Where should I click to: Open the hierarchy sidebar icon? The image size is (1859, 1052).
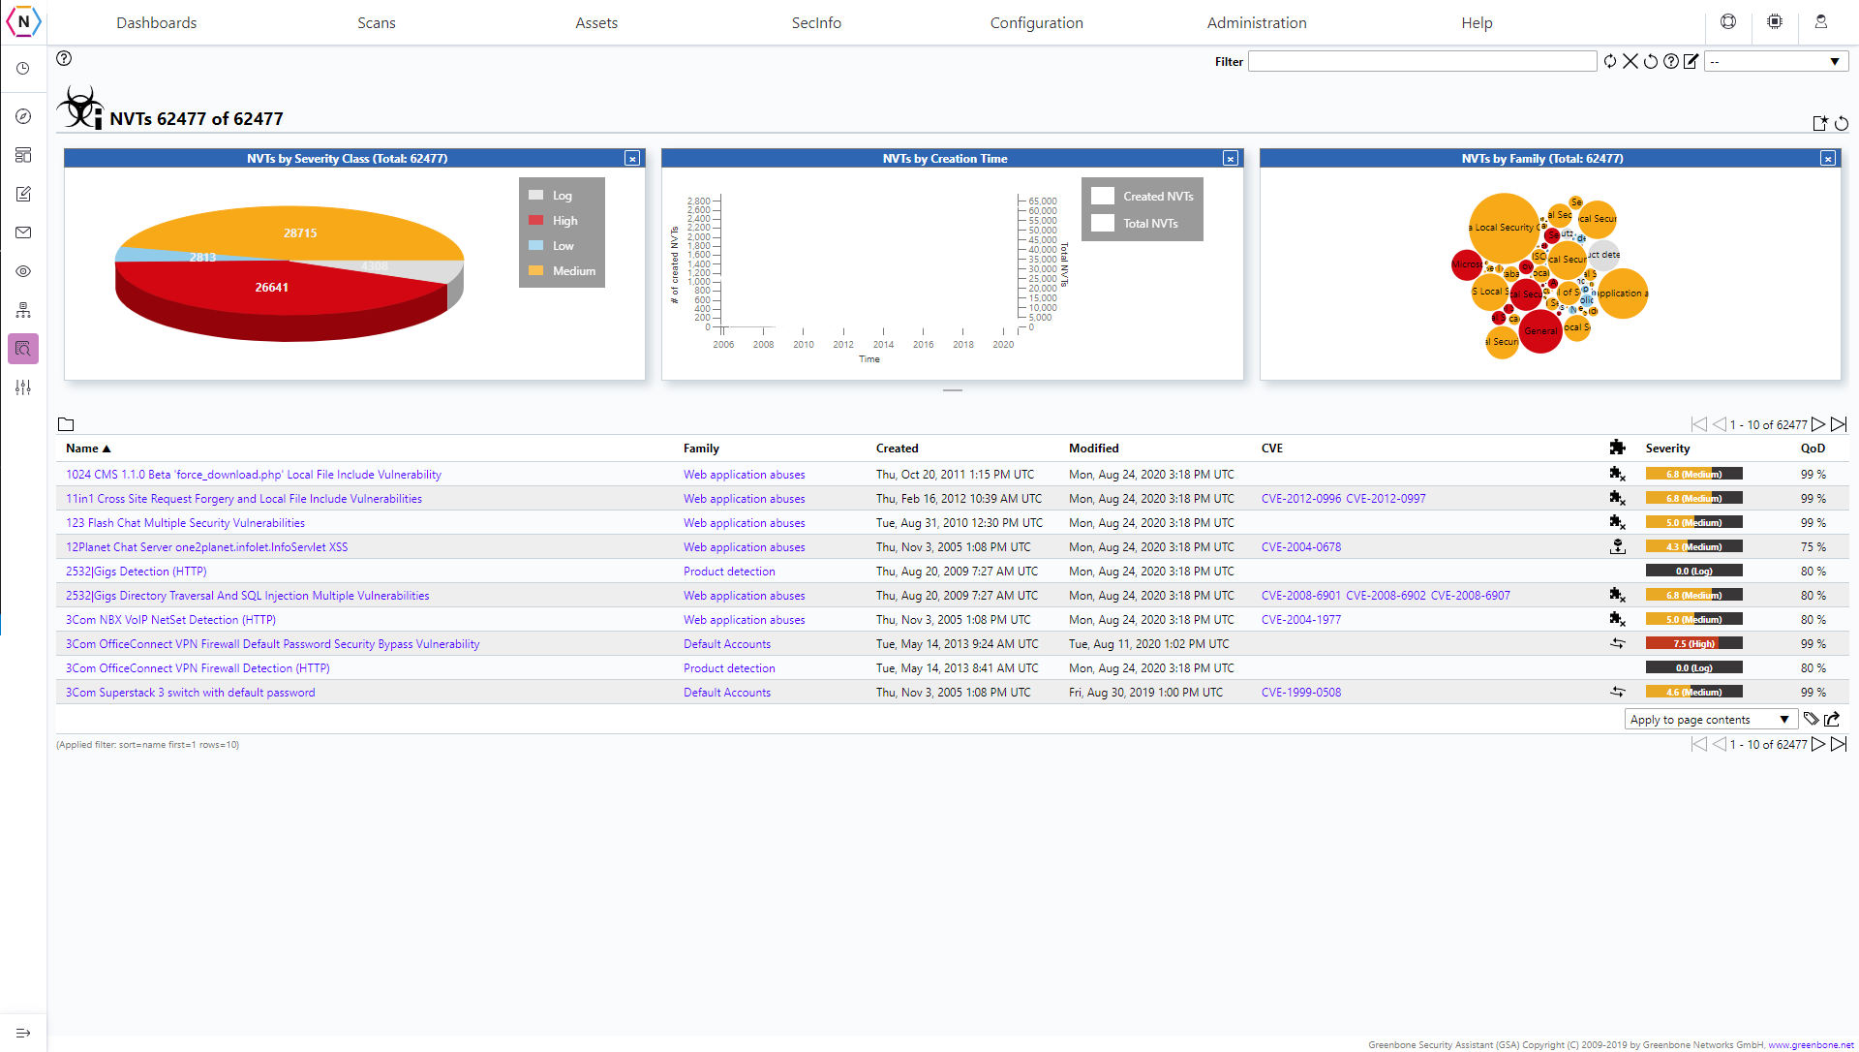point(23,310)
